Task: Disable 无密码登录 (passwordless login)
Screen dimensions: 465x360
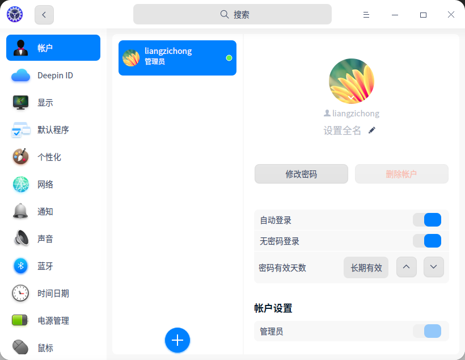Action: 427,241
